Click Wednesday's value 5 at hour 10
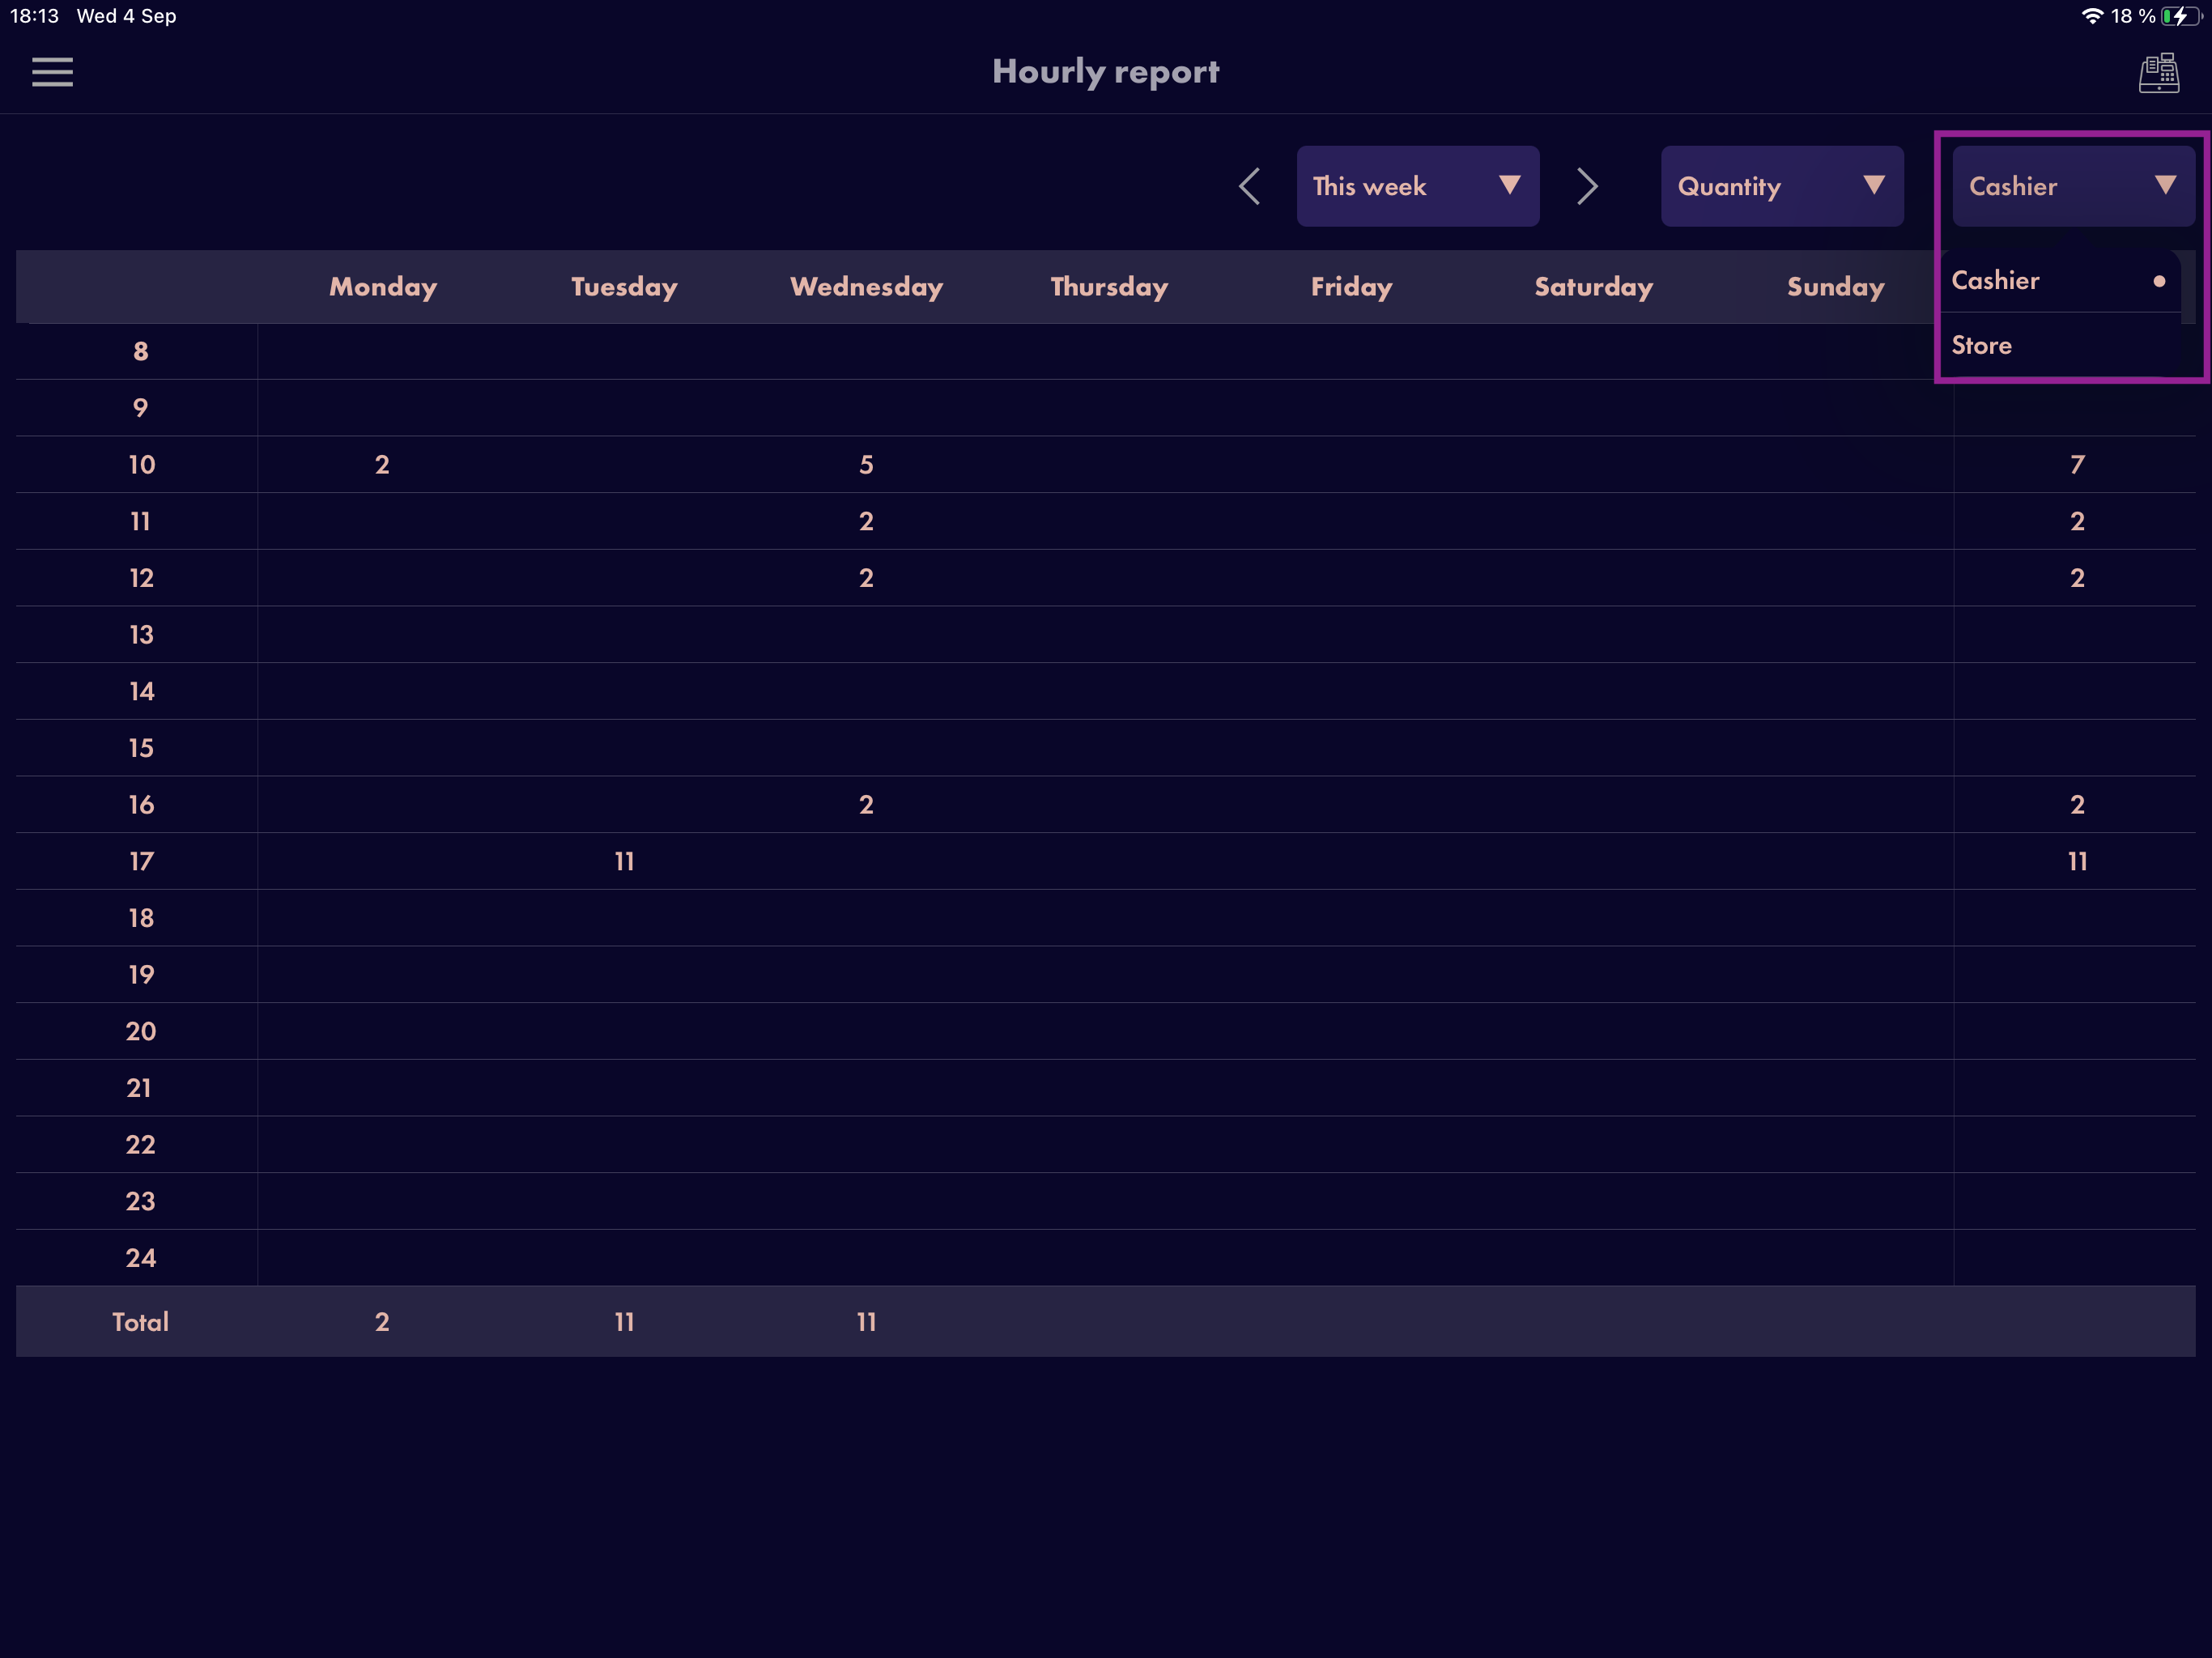Image resolution: width=2212 pixels, height=1658 pixels. pos(867,464)
